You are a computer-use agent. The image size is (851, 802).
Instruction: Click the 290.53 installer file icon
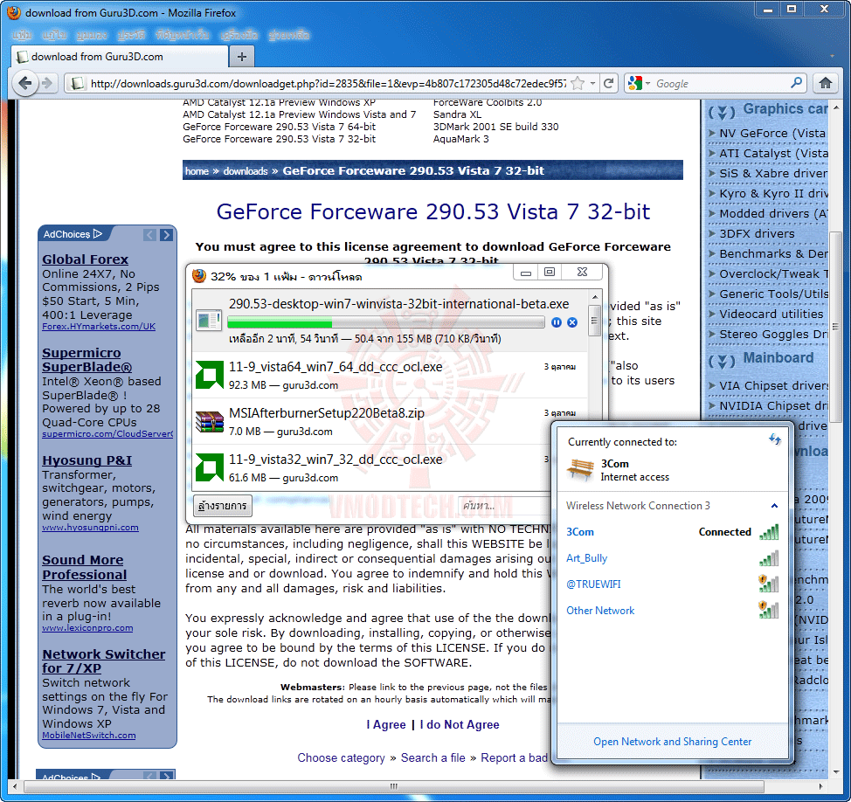pyautogui.click(x=209, y=320)
